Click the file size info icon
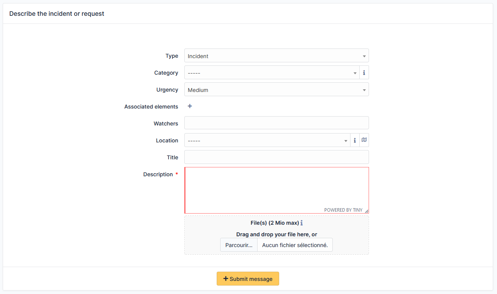Viewport: 497px width, 294px height. (x=302, y=222)
